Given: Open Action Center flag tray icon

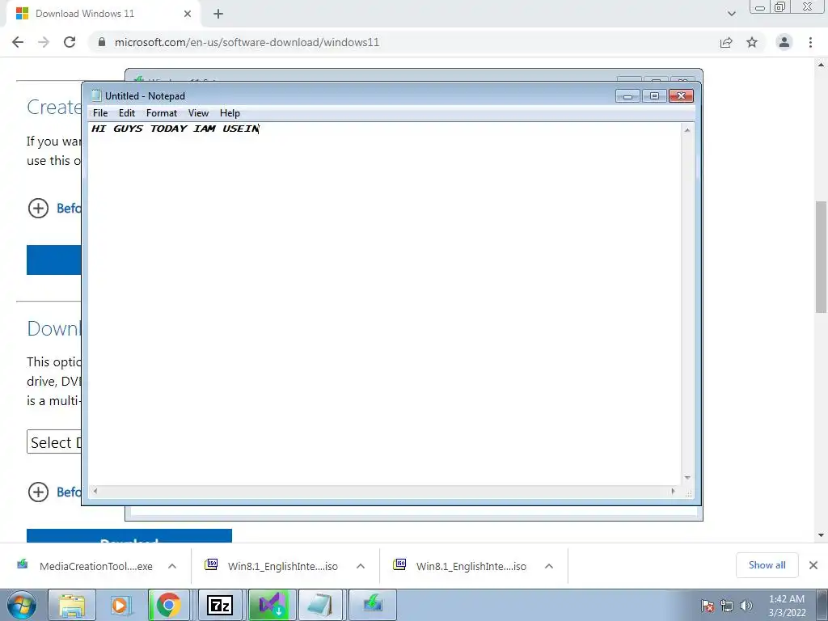Looking at the screenshot, I should (708, 606).
